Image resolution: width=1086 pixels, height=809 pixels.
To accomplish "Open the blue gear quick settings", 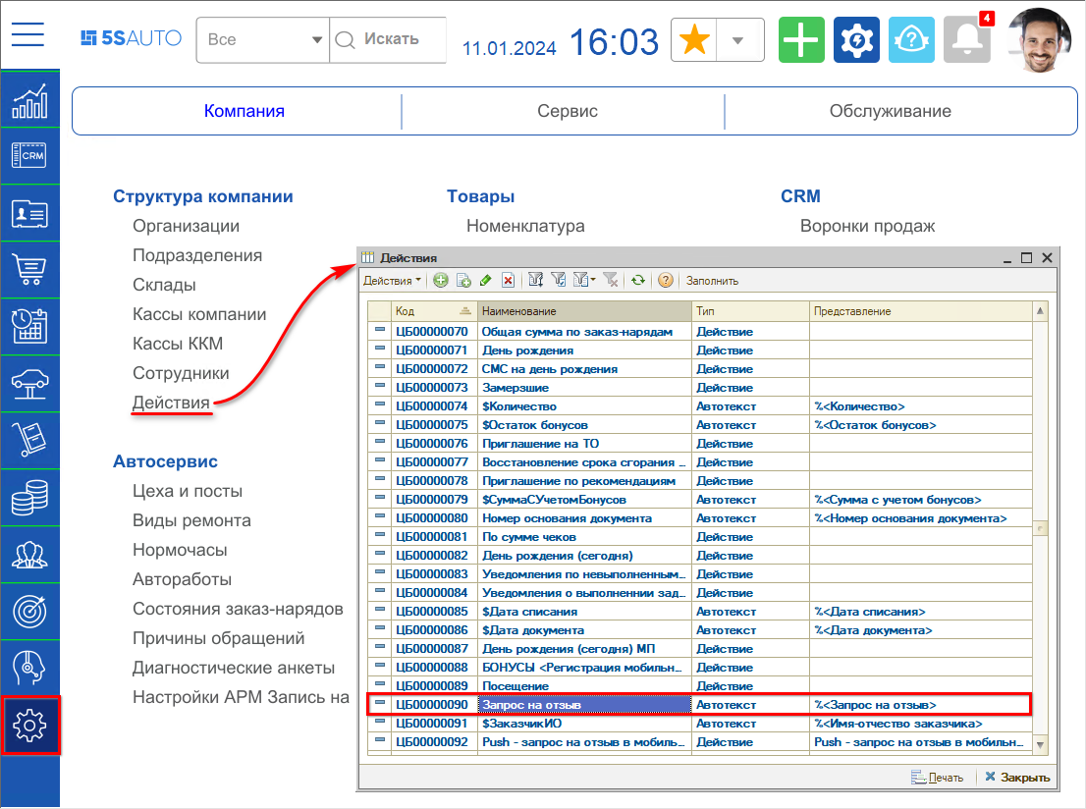I will tap(857, 40).
